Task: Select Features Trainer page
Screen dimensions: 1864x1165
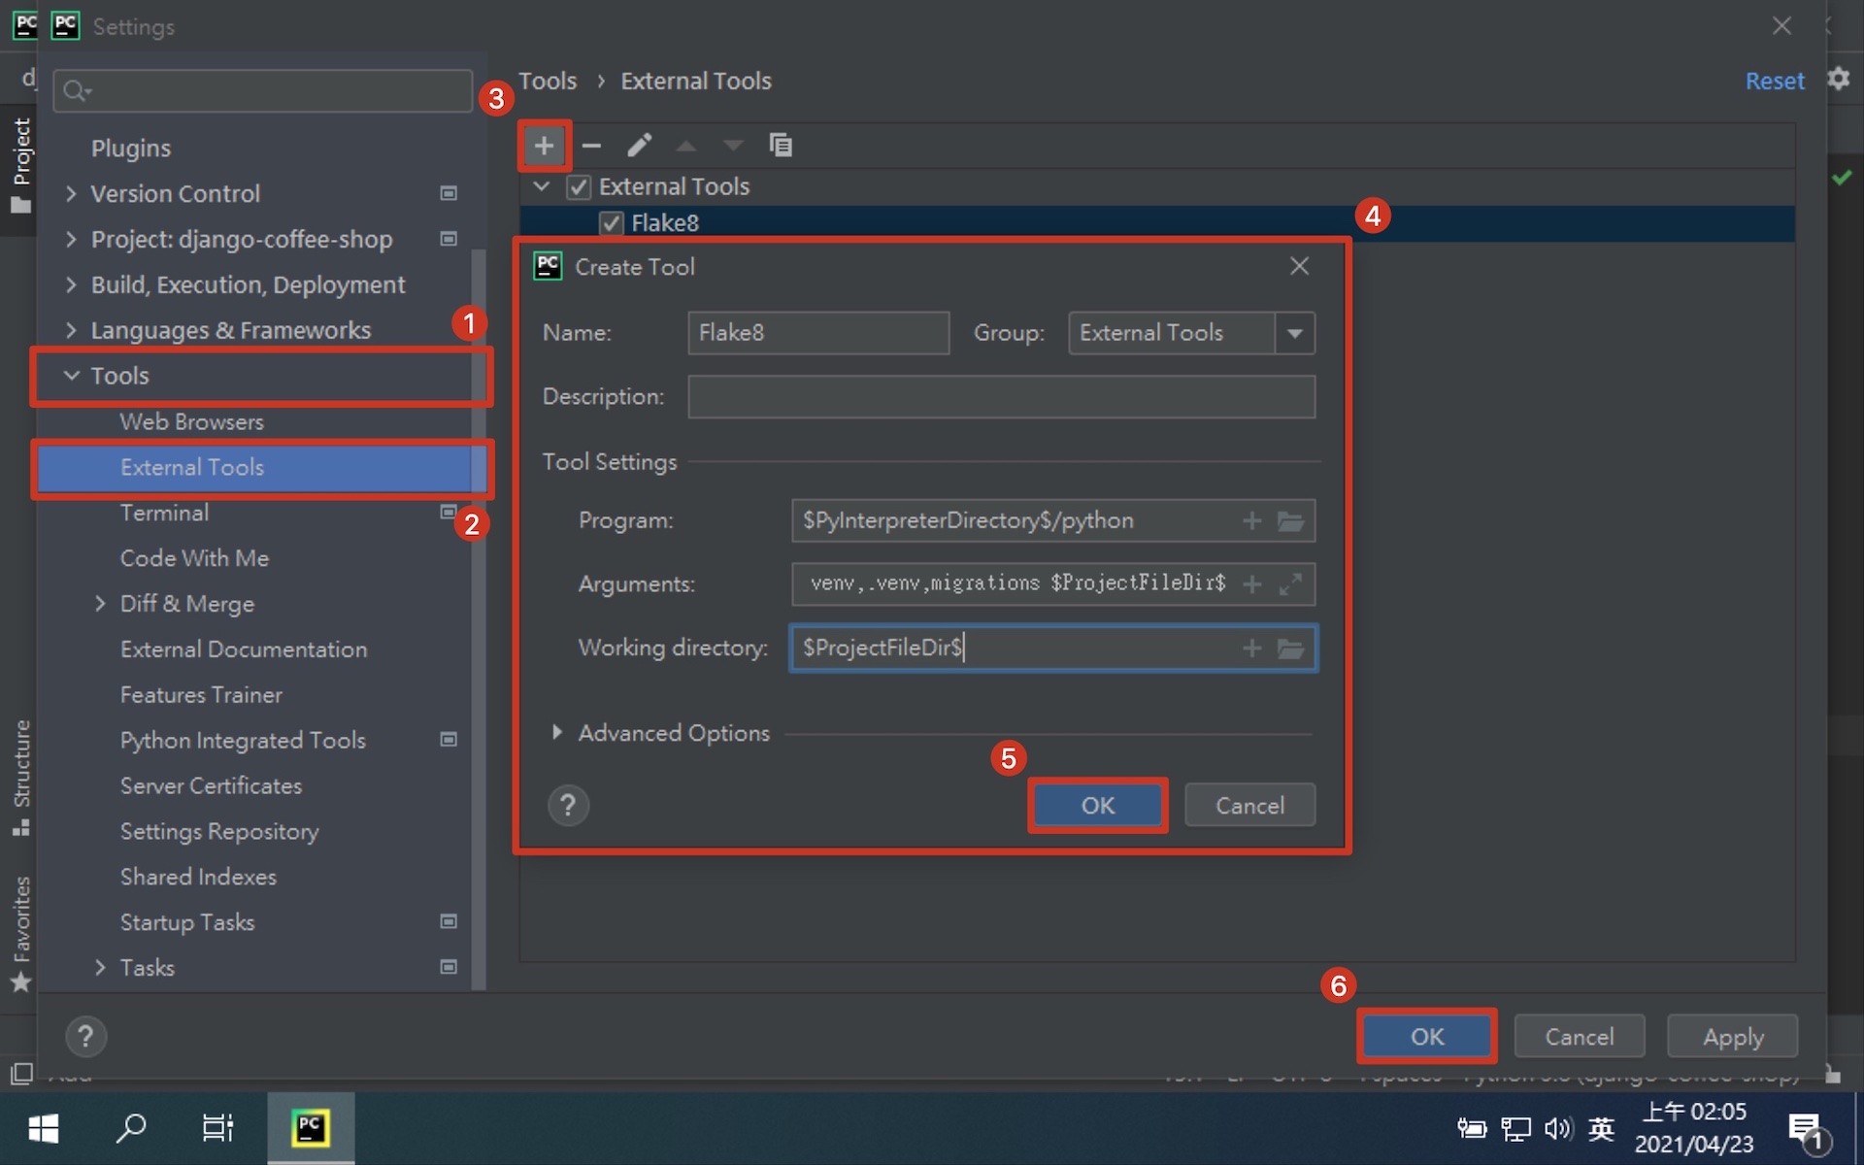Action: point(201,695)
